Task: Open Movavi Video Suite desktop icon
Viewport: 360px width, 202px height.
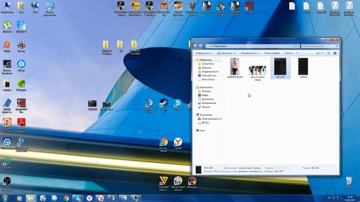Action: click(x=178, y=183)
